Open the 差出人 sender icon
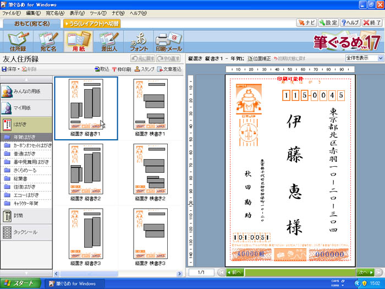Image resolution: width=385 pixels, height=289 pixels. (x=108, y=41)
